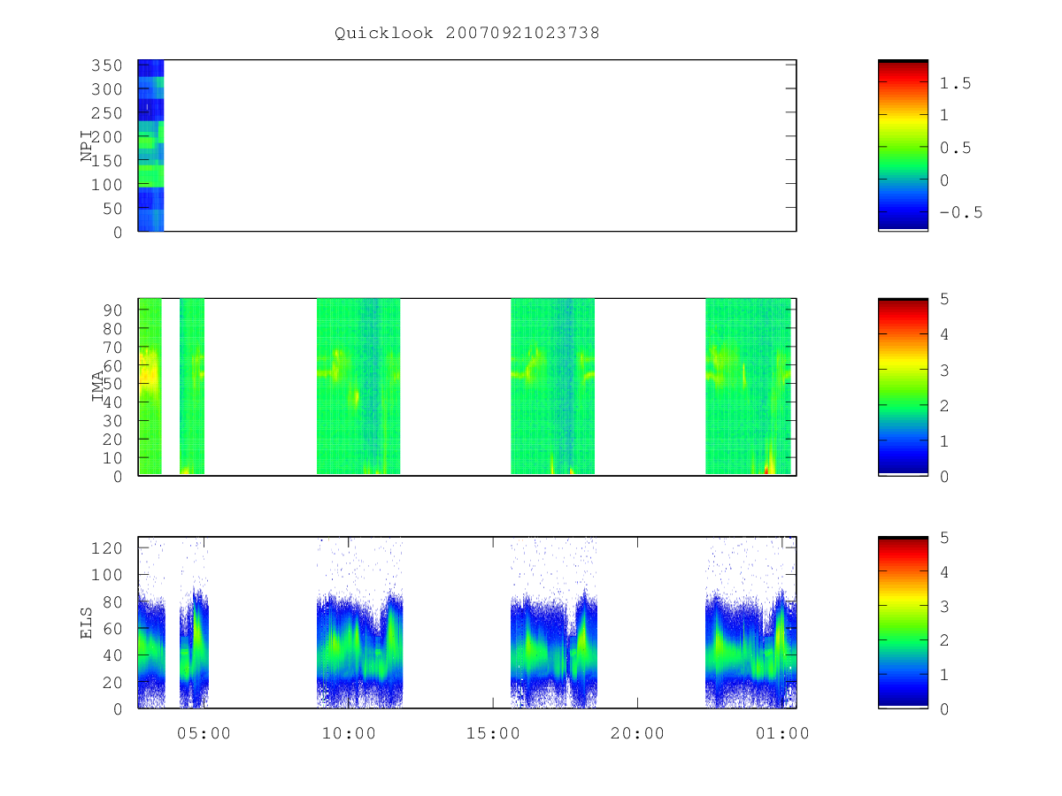Click the "05:00" time tick label
1062x796 pixels.
coord(204,733)
